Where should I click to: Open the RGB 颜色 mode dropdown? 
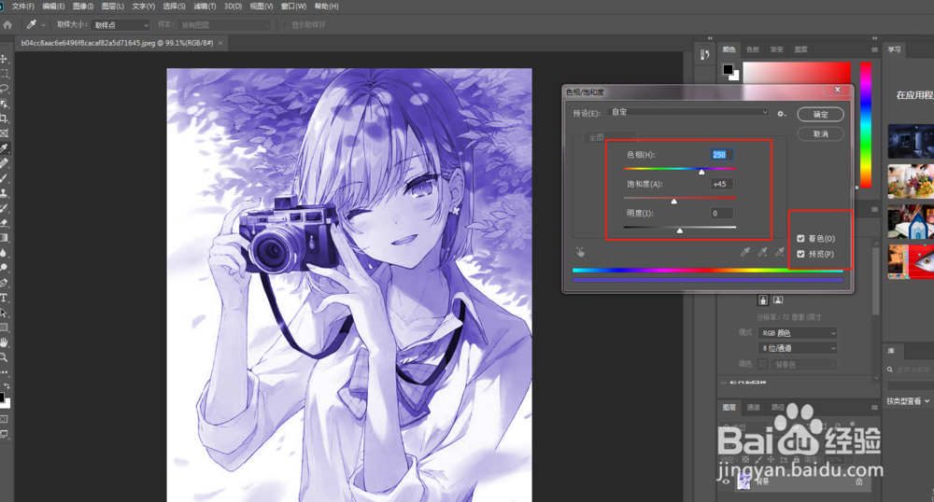pos(799,333)
